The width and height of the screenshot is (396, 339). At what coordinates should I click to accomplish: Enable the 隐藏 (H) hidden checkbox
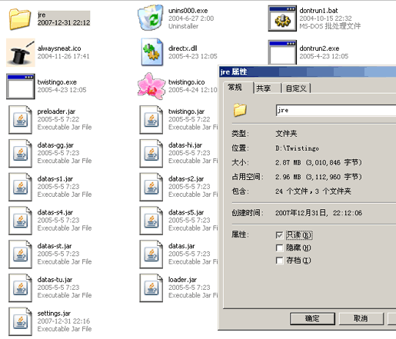[x=279, y=248]
